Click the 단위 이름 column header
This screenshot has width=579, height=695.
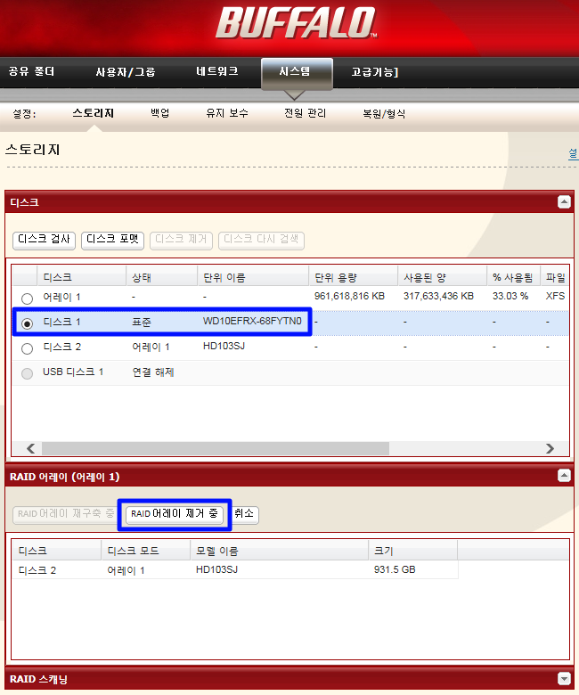point(253,277)
